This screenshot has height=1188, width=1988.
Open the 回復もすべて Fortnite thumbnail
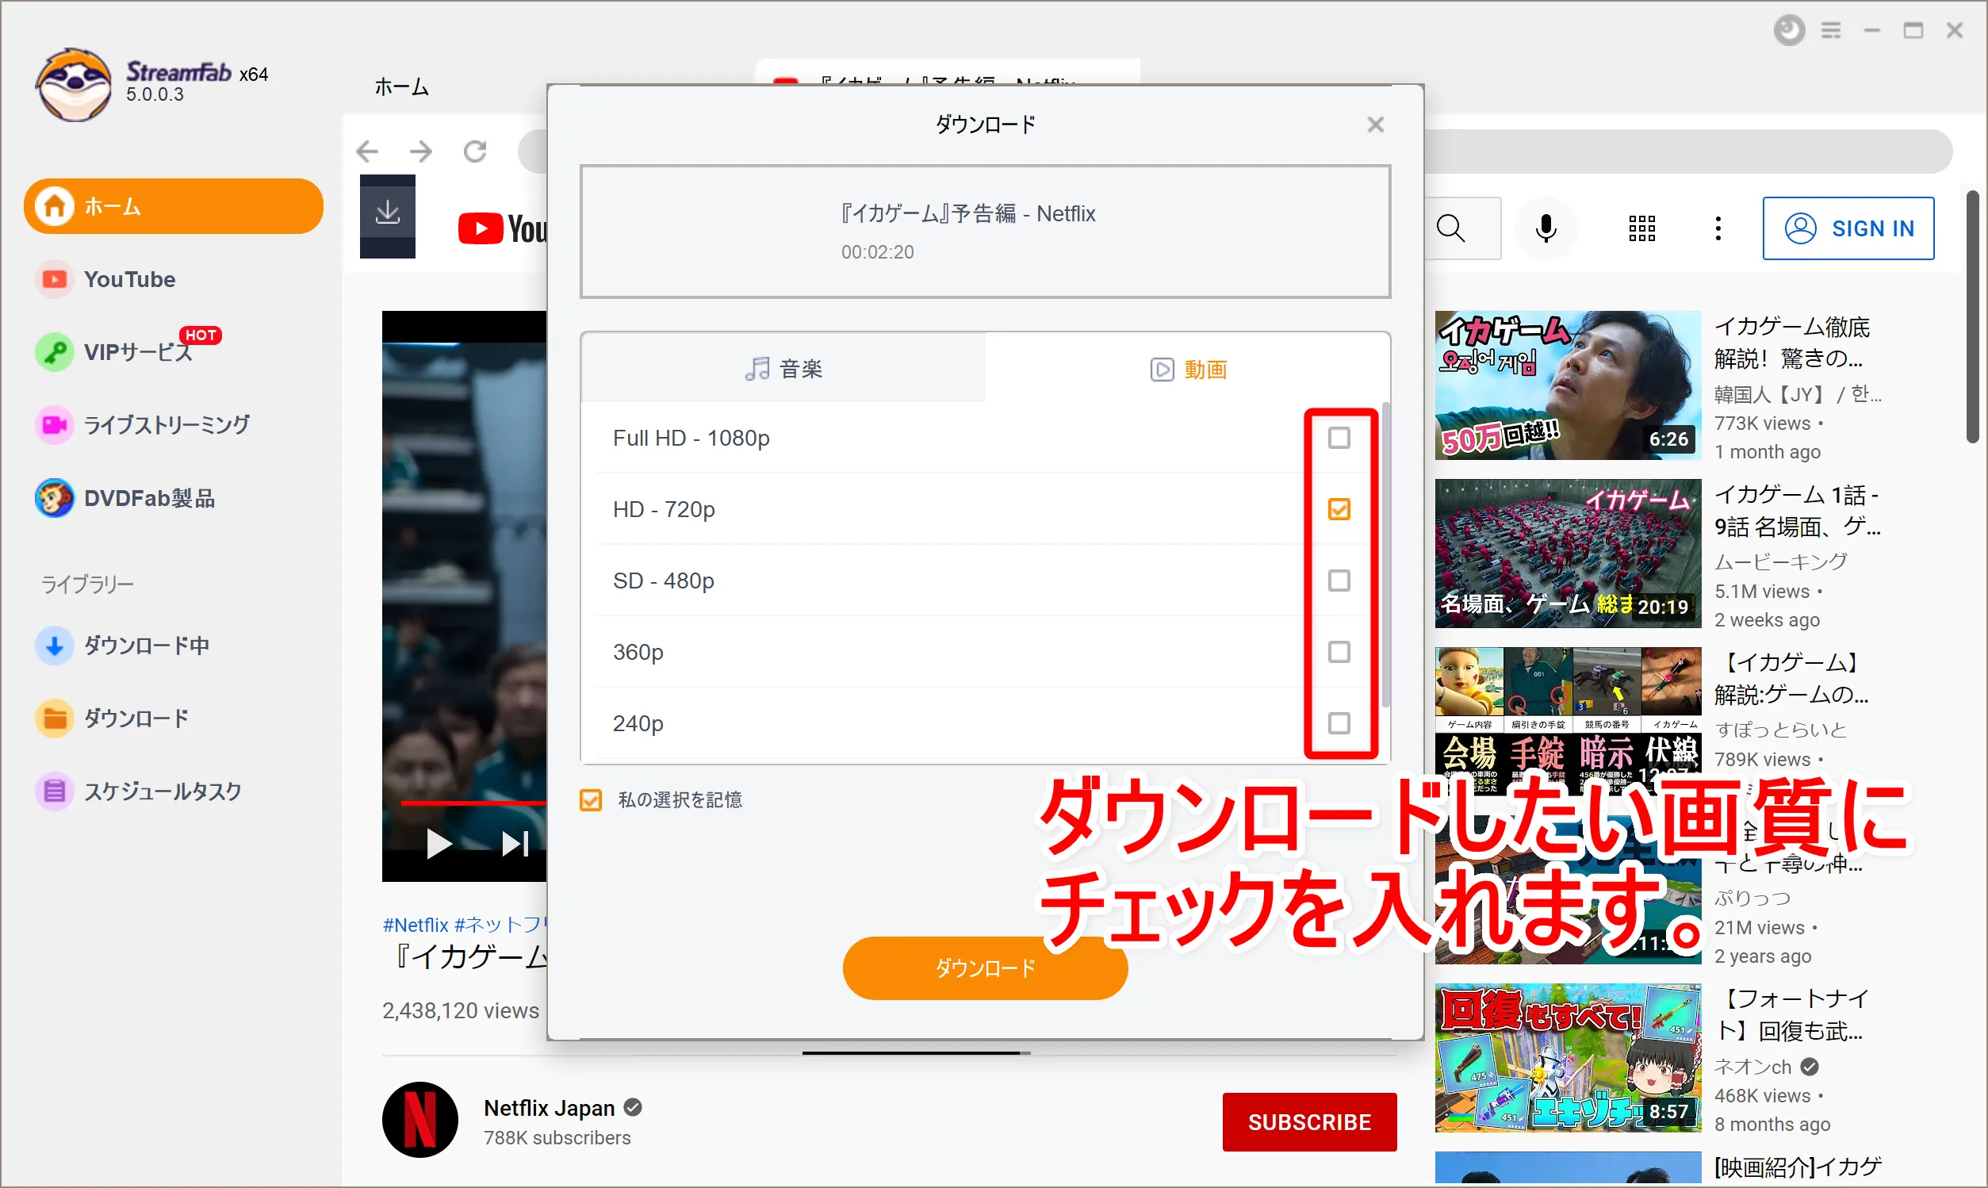1567,1057
